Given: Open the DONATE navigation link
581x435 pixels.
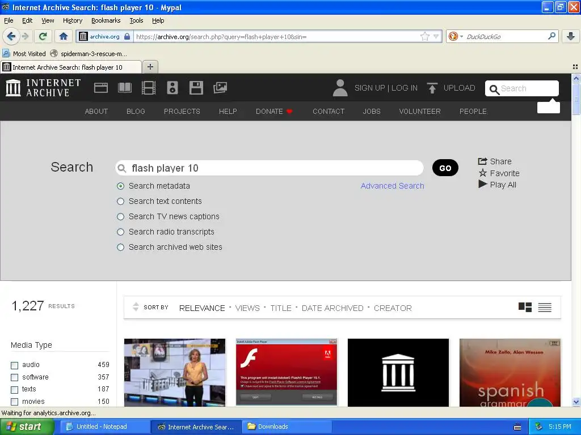Looking at the screenshot, I should (274, 112).
